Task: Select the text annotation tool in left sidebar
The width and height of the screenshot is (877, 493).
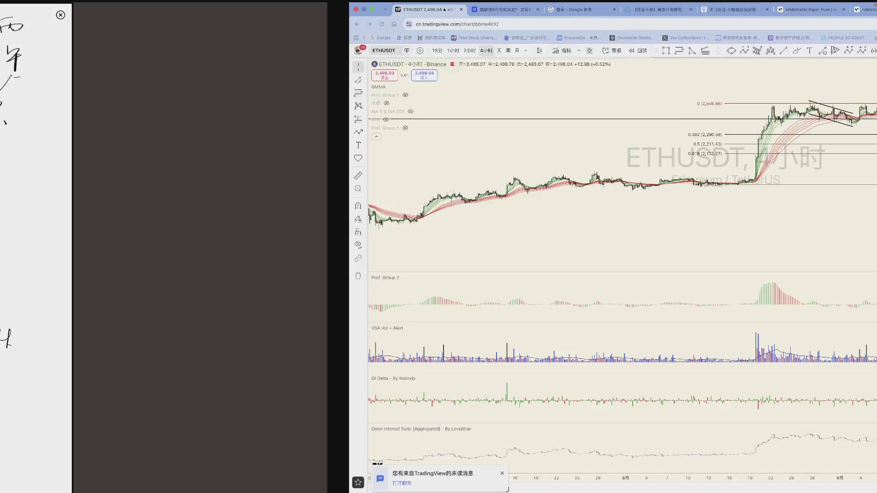Action: (358, 145)
